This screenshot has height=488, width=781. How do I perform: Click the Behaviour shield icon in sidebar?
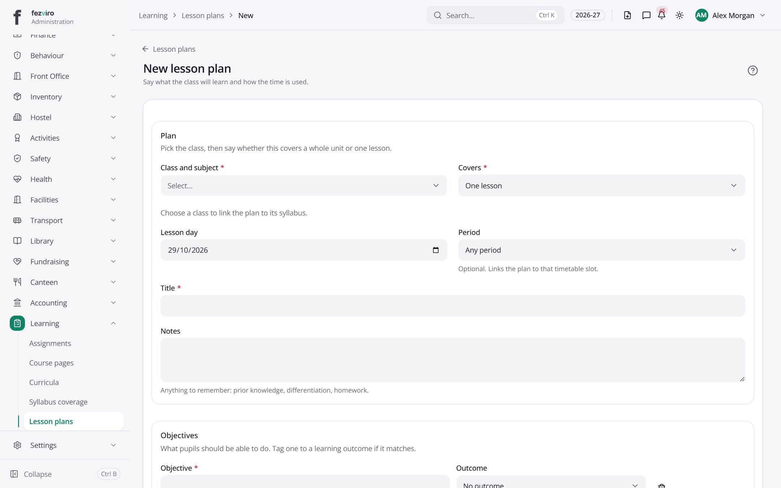click(x=17, y=55)
